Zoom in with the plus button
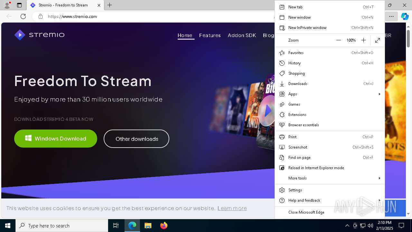The width and height of the screenshot is (412, 232). [363, 40]
